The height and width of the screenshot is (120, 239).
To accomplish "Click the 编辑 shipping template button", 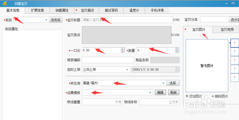I will (x=160, y=92).
